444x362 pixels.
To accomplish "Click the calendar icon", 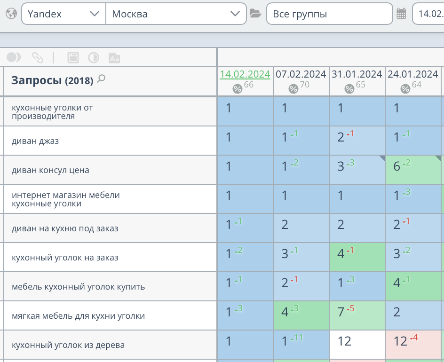I will pyautogui.click(x=401, y=14).
